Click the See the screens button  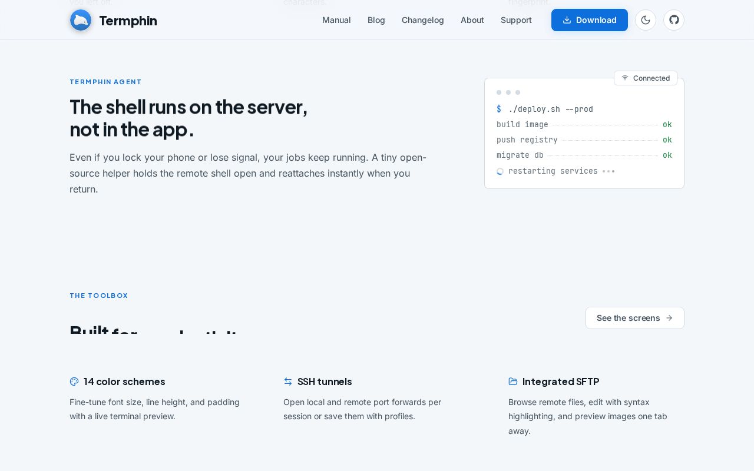[635, 318]
